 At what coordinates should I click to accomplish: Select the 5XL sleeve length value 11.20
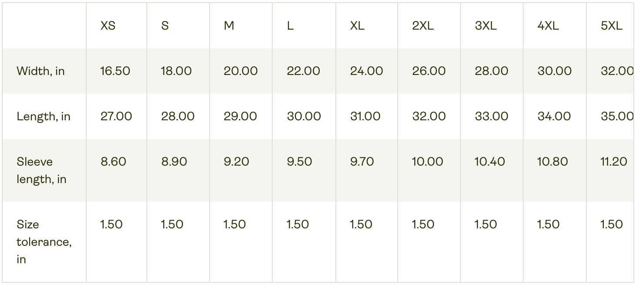point(614,162)
